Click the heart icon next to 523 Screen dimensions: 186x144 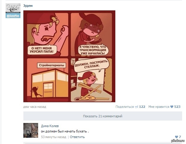[172, 107]
